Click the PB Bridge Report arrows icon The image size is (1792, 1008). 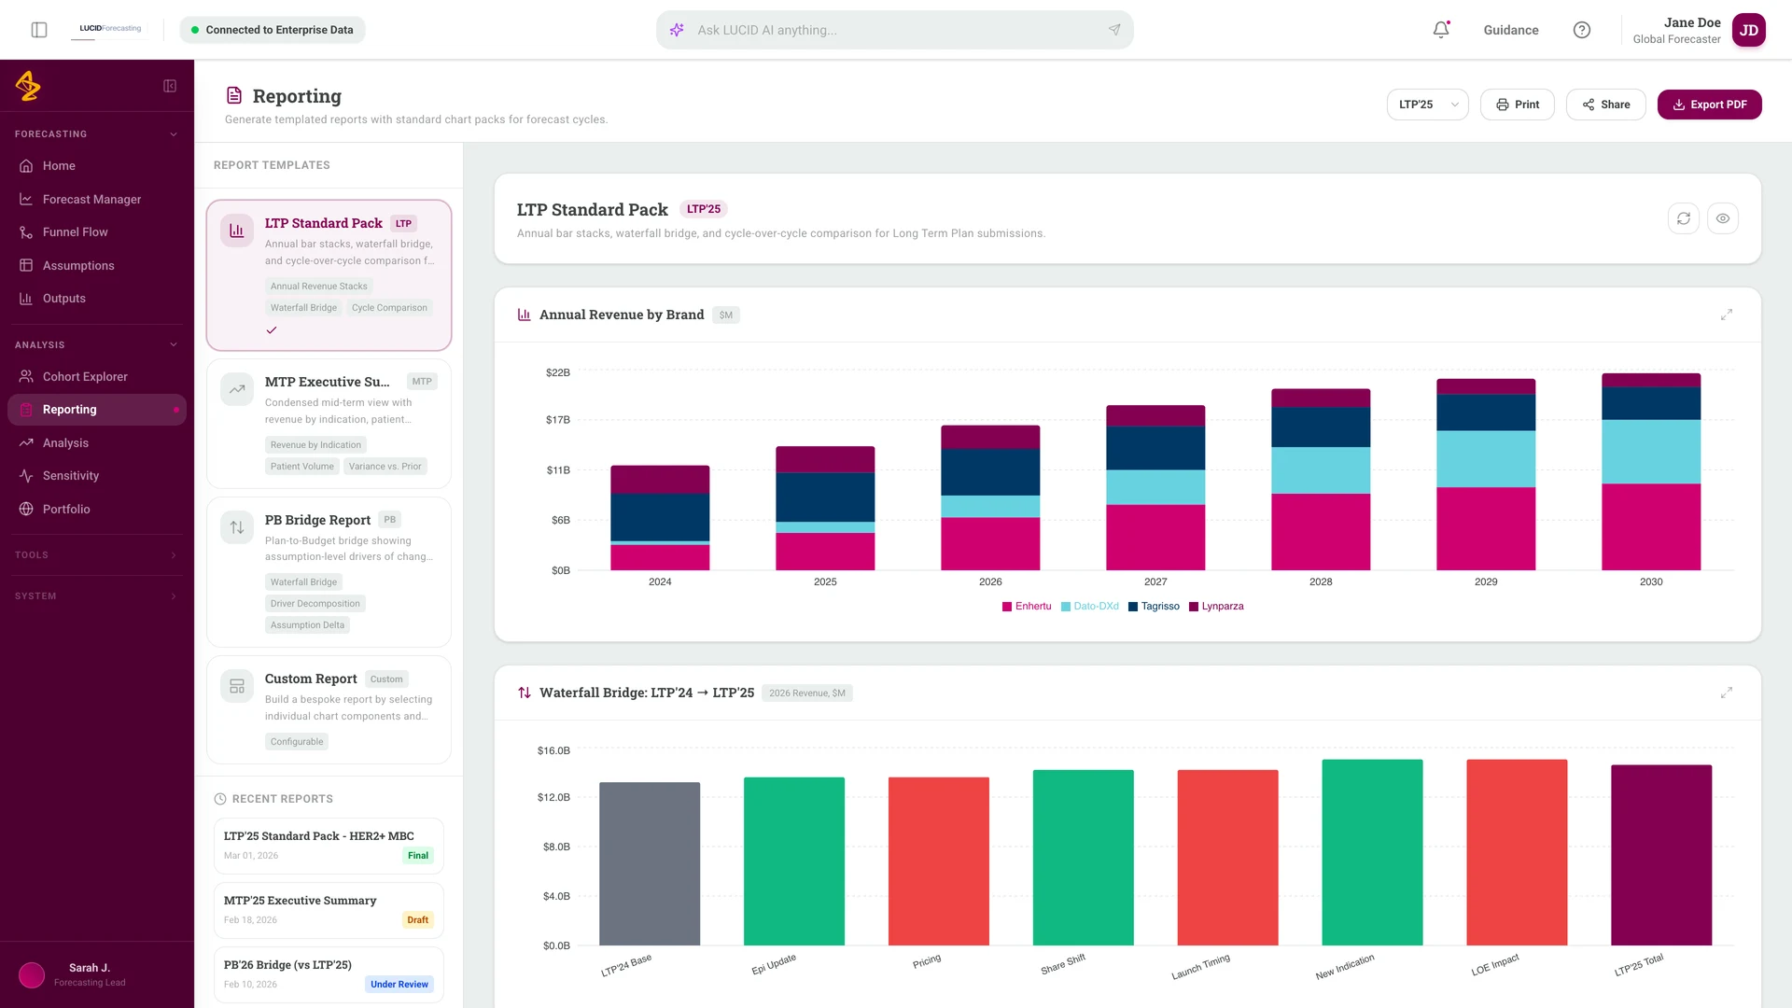coord(237,527)
